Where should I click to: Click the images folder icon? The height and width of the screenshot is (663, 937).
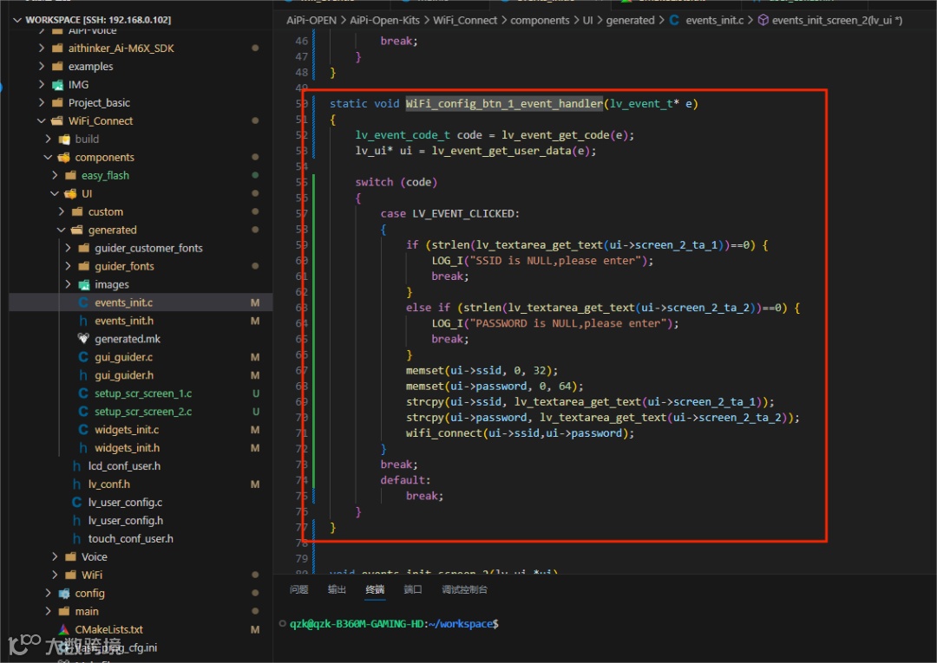coord(83,284)
